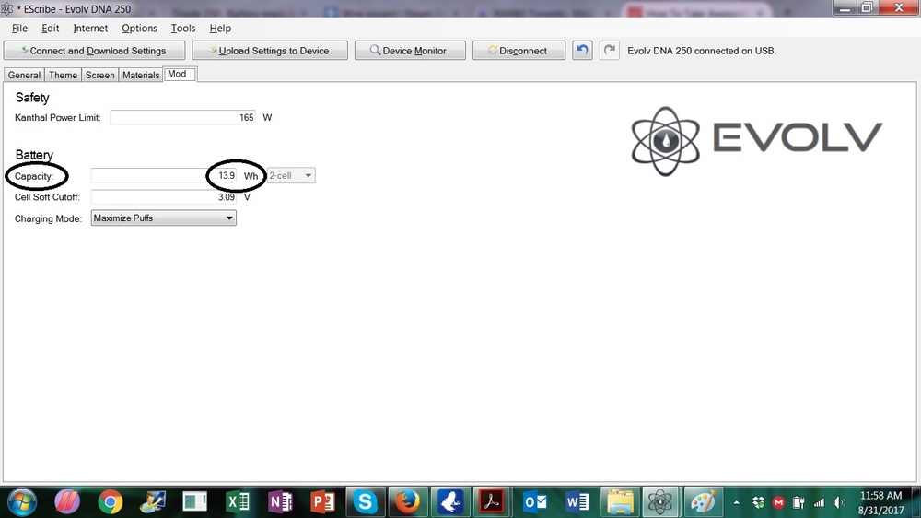
Task: Open Firefox from the taskbar
Action: [x=408, y=502]
